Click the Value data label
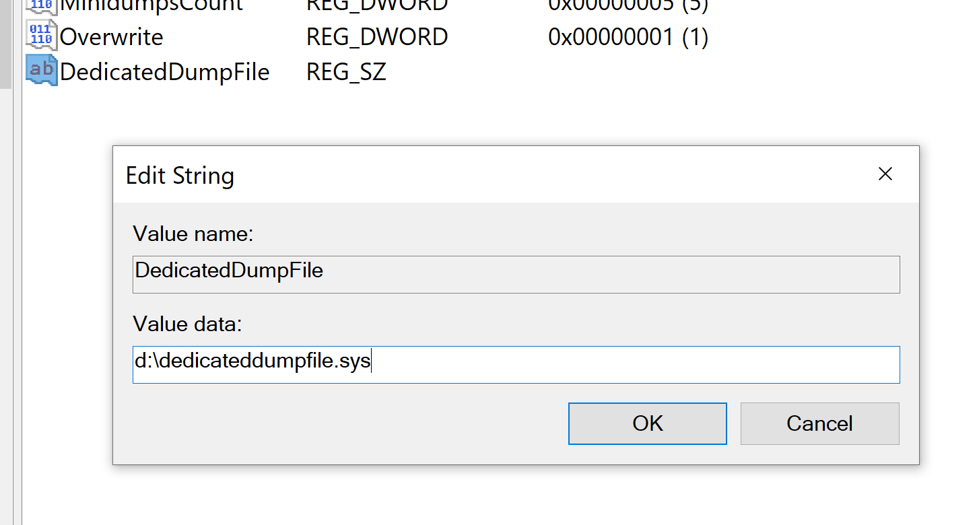Viewport: 979px width, 525px height. click(187, 324)
